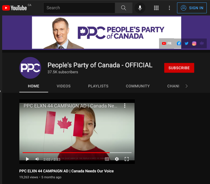Open the YouTube apps grid icon
The height and width of the screenshot is (184, 210).
coord(156,8)
